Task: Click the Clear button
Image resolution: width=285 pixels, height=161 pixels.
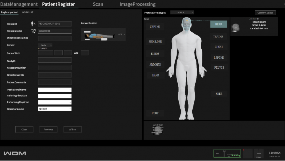Action: (24, 130)
